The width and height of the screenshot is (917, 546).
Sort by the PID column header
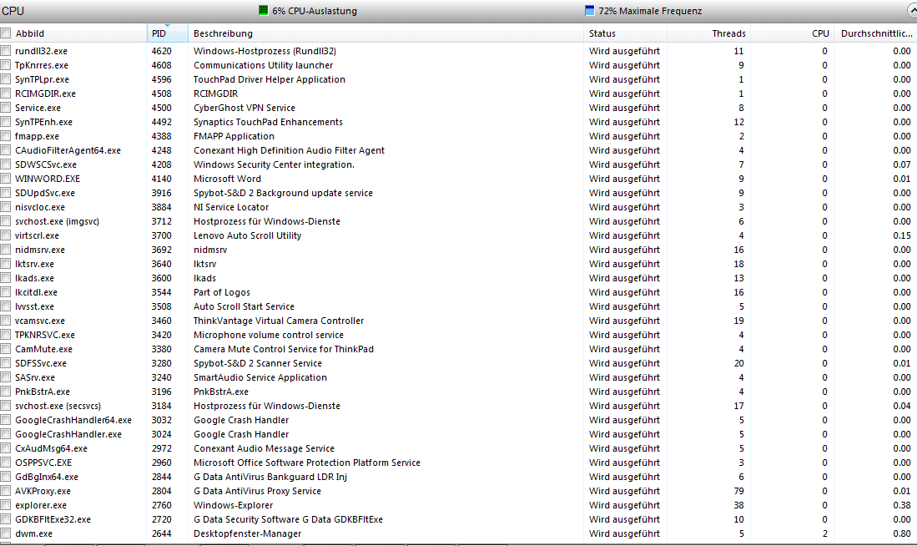point(167,33)
